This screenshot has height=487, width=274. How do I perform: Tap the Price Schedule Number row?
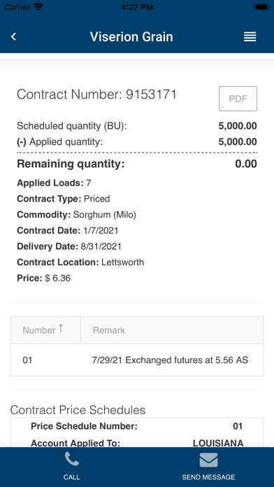137,426
